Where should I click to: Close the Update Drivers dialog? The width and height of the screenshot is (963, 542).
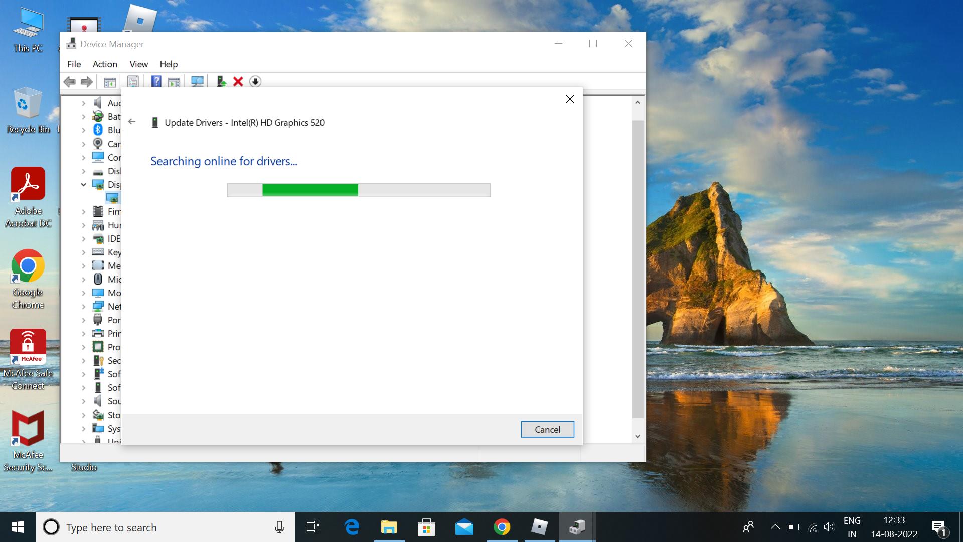point(570,99)
